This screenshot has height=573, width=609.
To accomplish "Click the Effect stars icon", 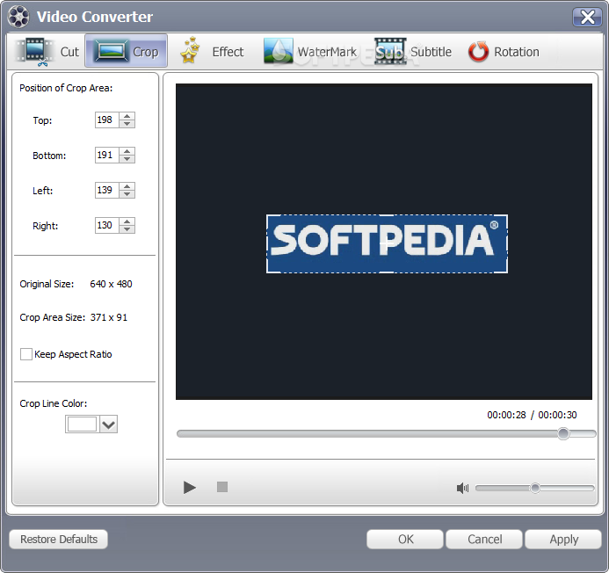I will [190, 50].
